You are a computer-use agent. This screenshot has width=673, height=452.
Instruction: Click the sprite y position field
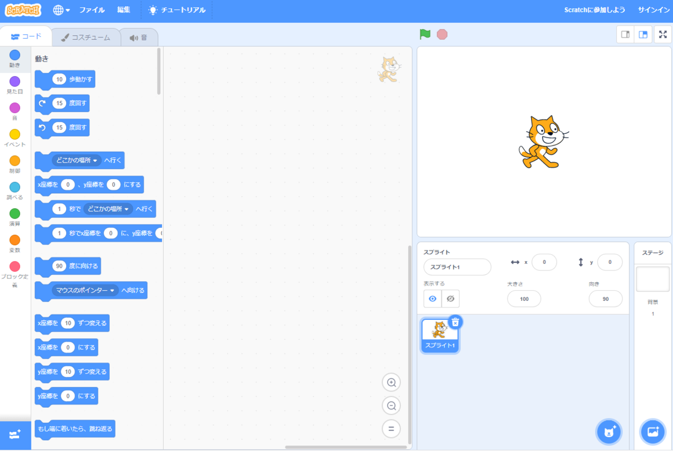[x=610, y=262]
